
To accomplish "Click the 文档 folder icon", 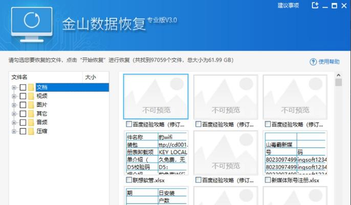I will click(x=31, y=88).
